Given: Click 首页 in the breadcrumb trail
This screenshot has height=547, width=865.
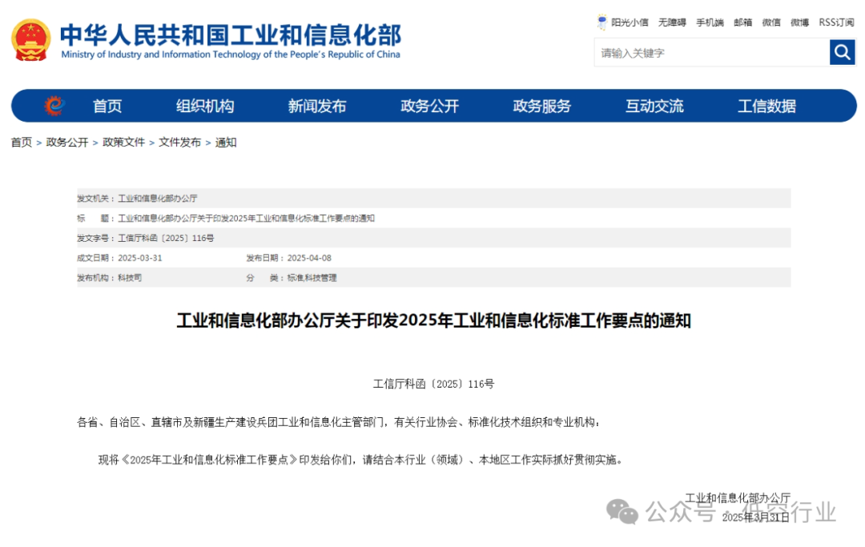Looking at the screenshot, I should coord(19,142).
